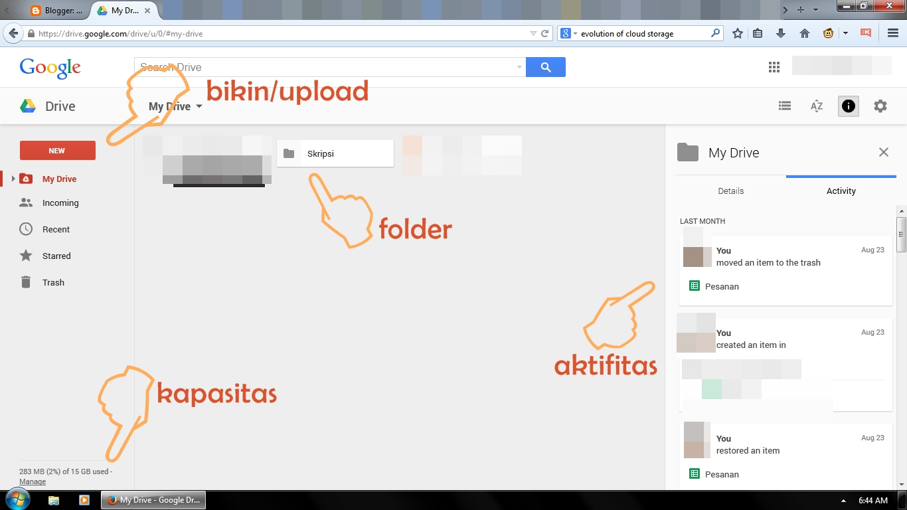Click the Starred star icon
Screen dimensions: 907x510
(26, 256)
